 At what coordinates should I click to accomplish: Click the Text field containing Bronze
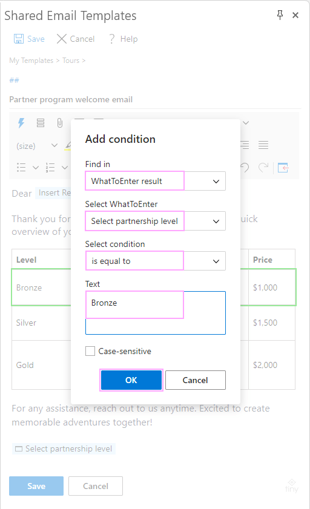click(156, 313)
